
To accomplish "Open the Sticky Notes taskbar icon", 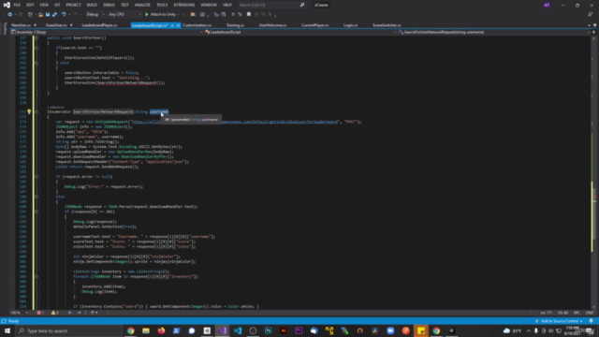I will 421,330.
